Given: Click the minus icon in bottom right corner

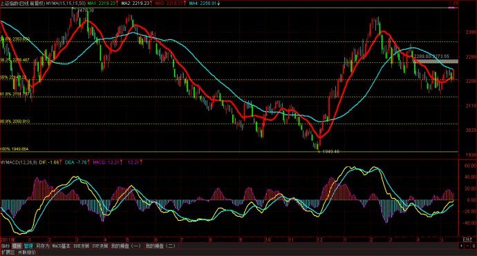Looking at the screenshot, I should [x=467, y=246].
